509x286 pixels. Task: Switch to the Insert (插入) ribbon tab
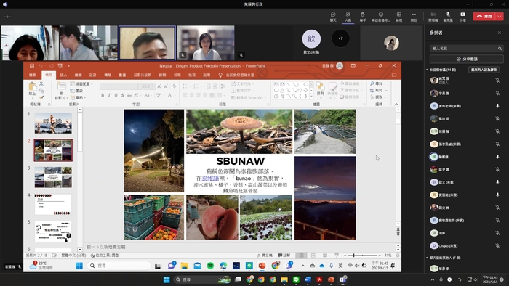63,75
